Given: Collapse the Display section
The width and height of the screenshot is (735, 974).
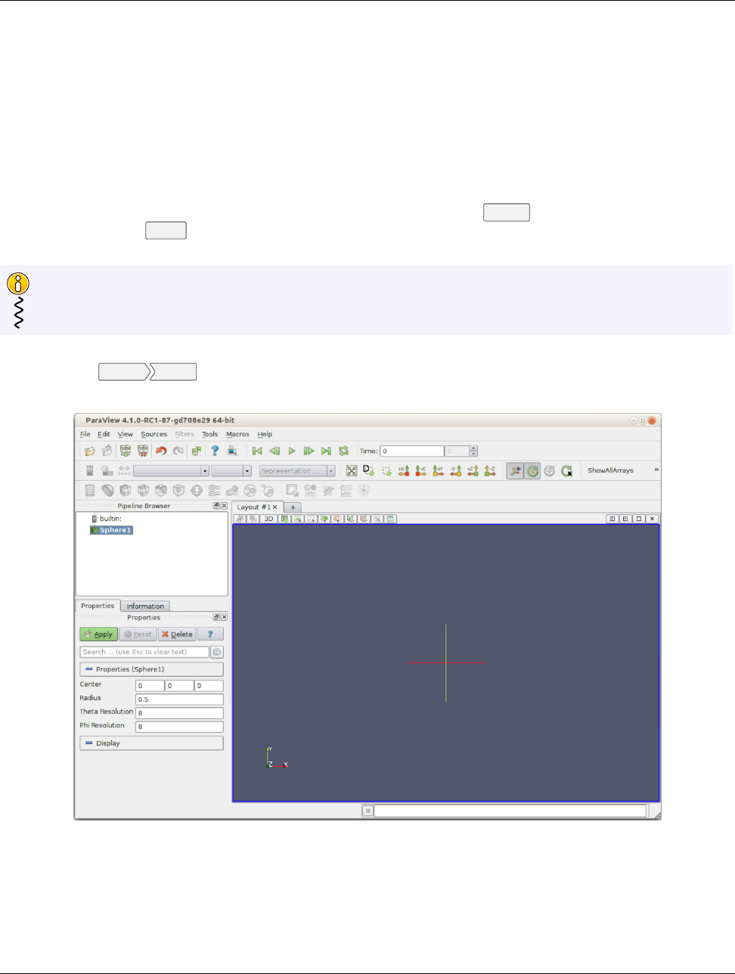Looking at the screenshot, I should [151, 743].
